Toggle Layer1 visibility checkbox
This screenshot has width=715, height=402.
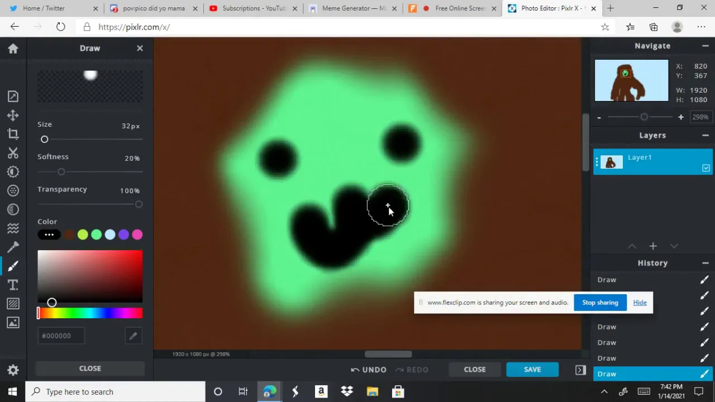706,168
